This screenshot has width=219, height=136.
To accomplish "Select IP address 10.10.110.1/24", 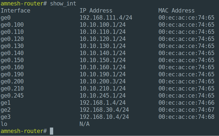I will click(x=103, y=32).
